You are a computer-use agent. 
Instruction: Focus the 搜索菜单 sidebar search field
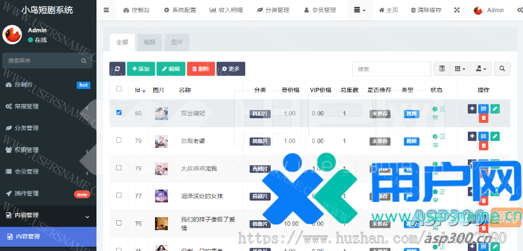tap(44, 61)
